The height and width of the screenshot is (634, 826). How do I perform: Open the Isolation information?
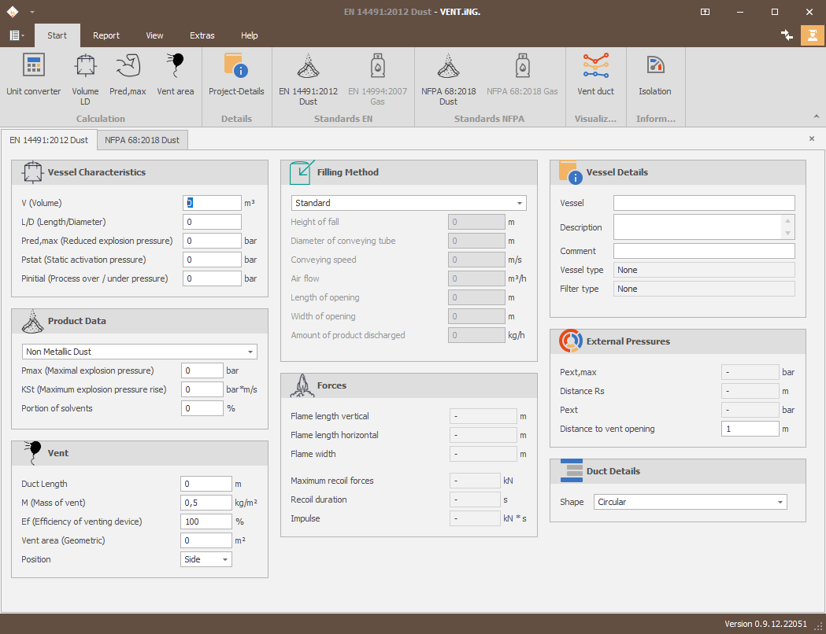[655, 75]
